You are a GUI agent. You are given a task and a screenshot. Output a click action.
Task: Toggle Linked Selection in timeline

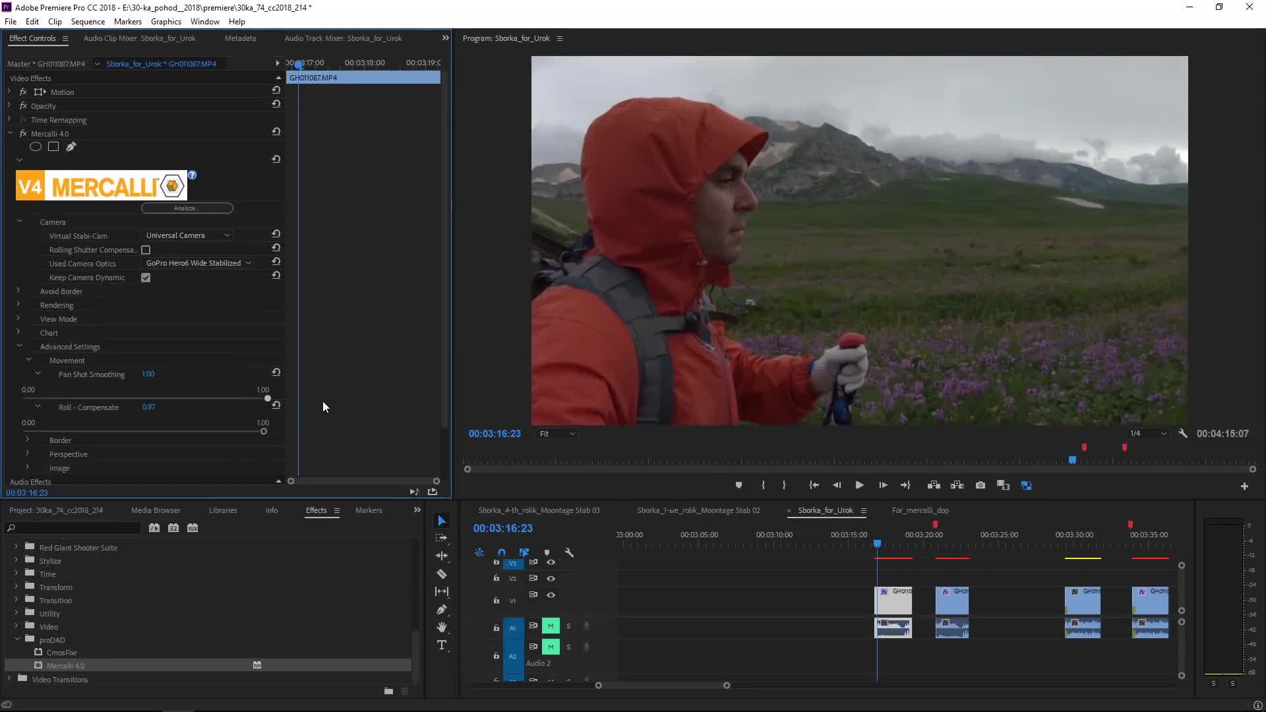[x=524, y=552]
